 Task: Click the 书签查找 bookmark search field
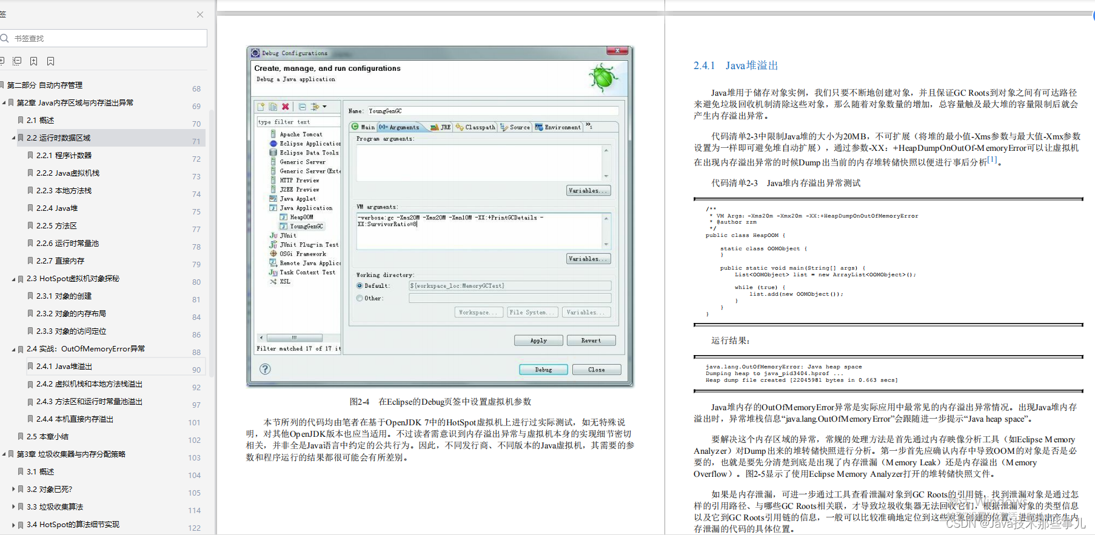[x=103, y=38]
